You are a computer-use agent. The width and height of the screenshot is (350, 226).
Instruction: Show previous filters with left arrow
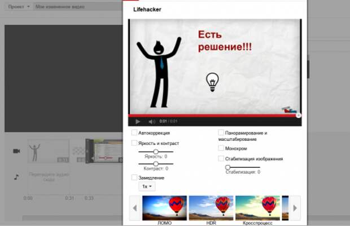135,208
